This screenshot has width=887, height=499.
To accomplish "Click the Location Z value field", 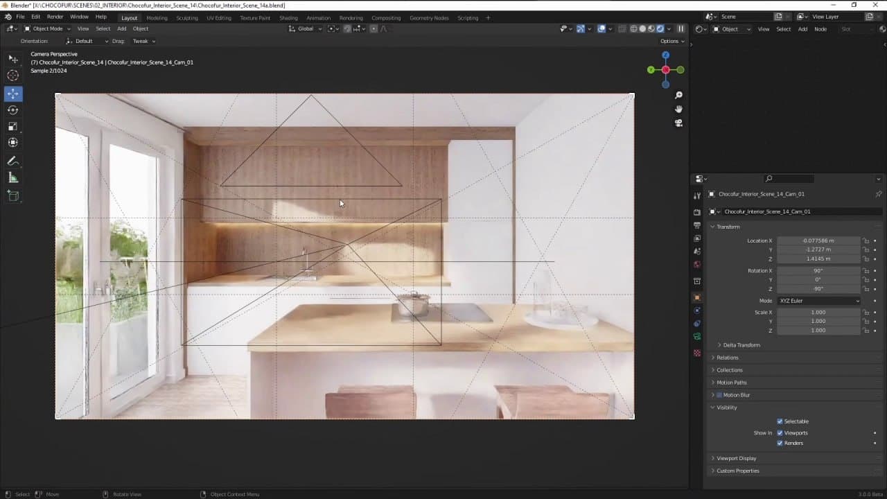I will (x=819, y=259).
